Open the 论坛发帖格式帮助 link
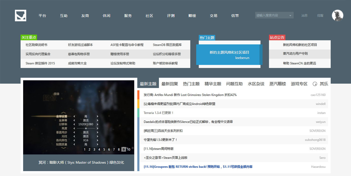This screenshot has width=351, height=176. click(123, 63)
